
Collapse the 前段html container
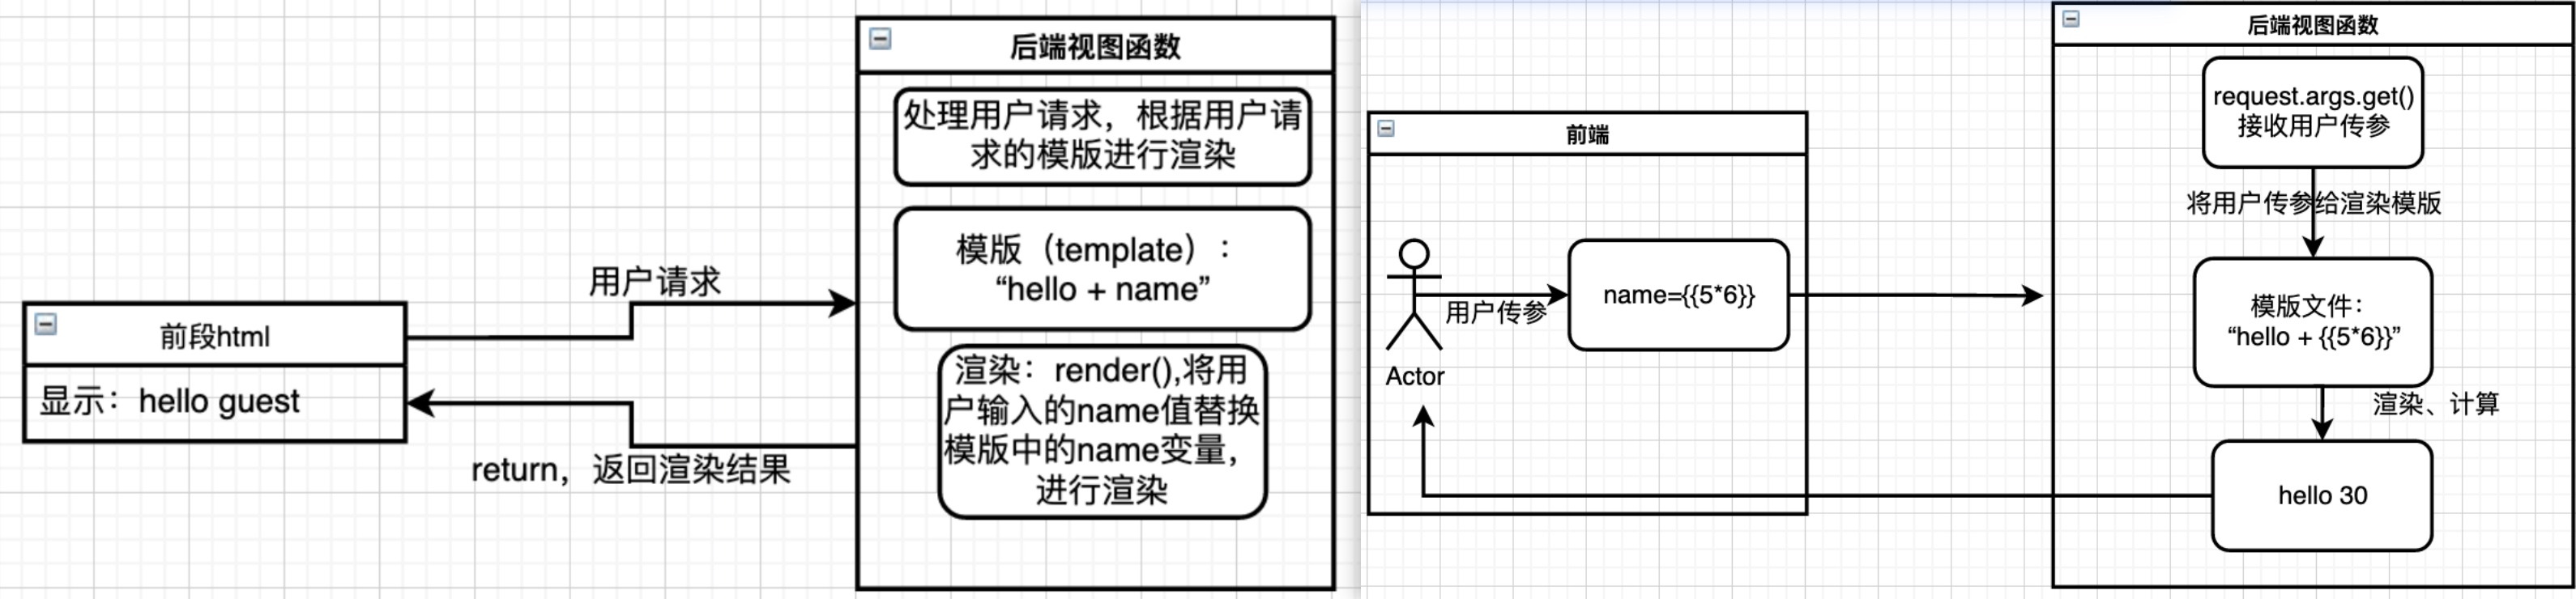pyautogui.click(x=46, y=324)
